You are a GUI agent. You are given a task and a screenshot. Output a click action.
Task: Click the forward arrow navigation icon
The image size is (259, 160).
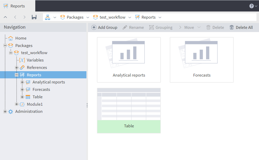click(24, 17)
